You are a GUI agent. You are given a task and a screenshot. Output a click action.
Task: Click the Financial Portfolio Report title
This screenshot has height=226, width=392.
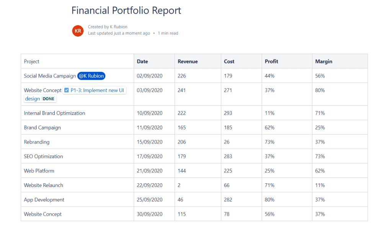coord(126,11)
